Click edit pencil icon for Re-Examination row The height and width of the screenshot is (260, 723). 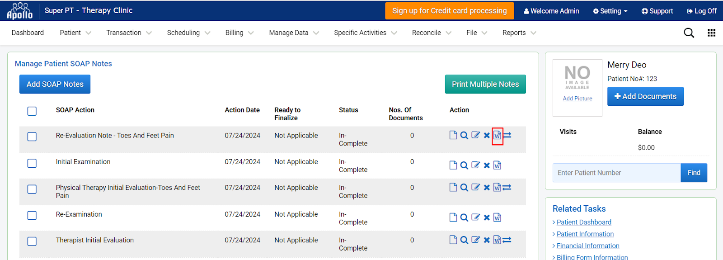475,217
